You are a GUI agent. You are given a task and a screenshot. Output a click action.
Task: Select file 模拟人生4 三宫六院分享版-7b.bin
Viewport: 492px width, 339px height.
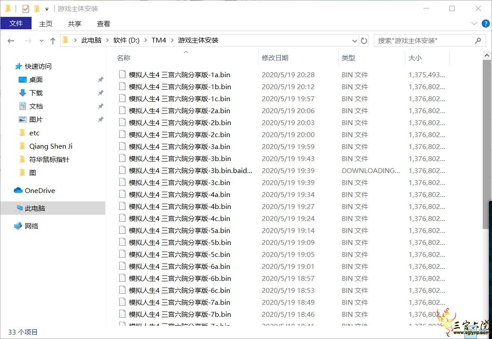(180, 314)
